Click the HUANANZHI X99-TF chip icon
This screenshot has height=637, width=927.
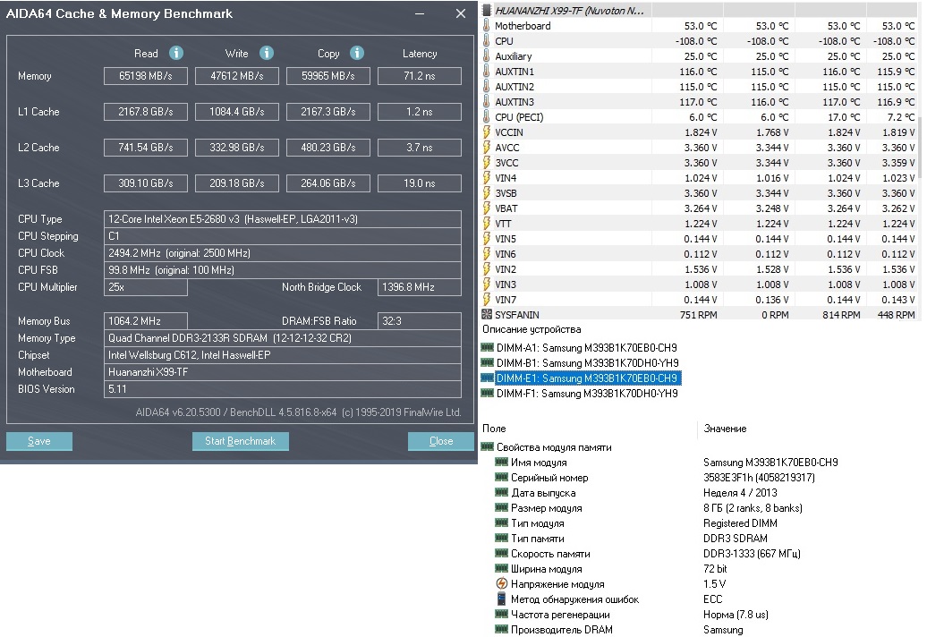click(487, 10)
